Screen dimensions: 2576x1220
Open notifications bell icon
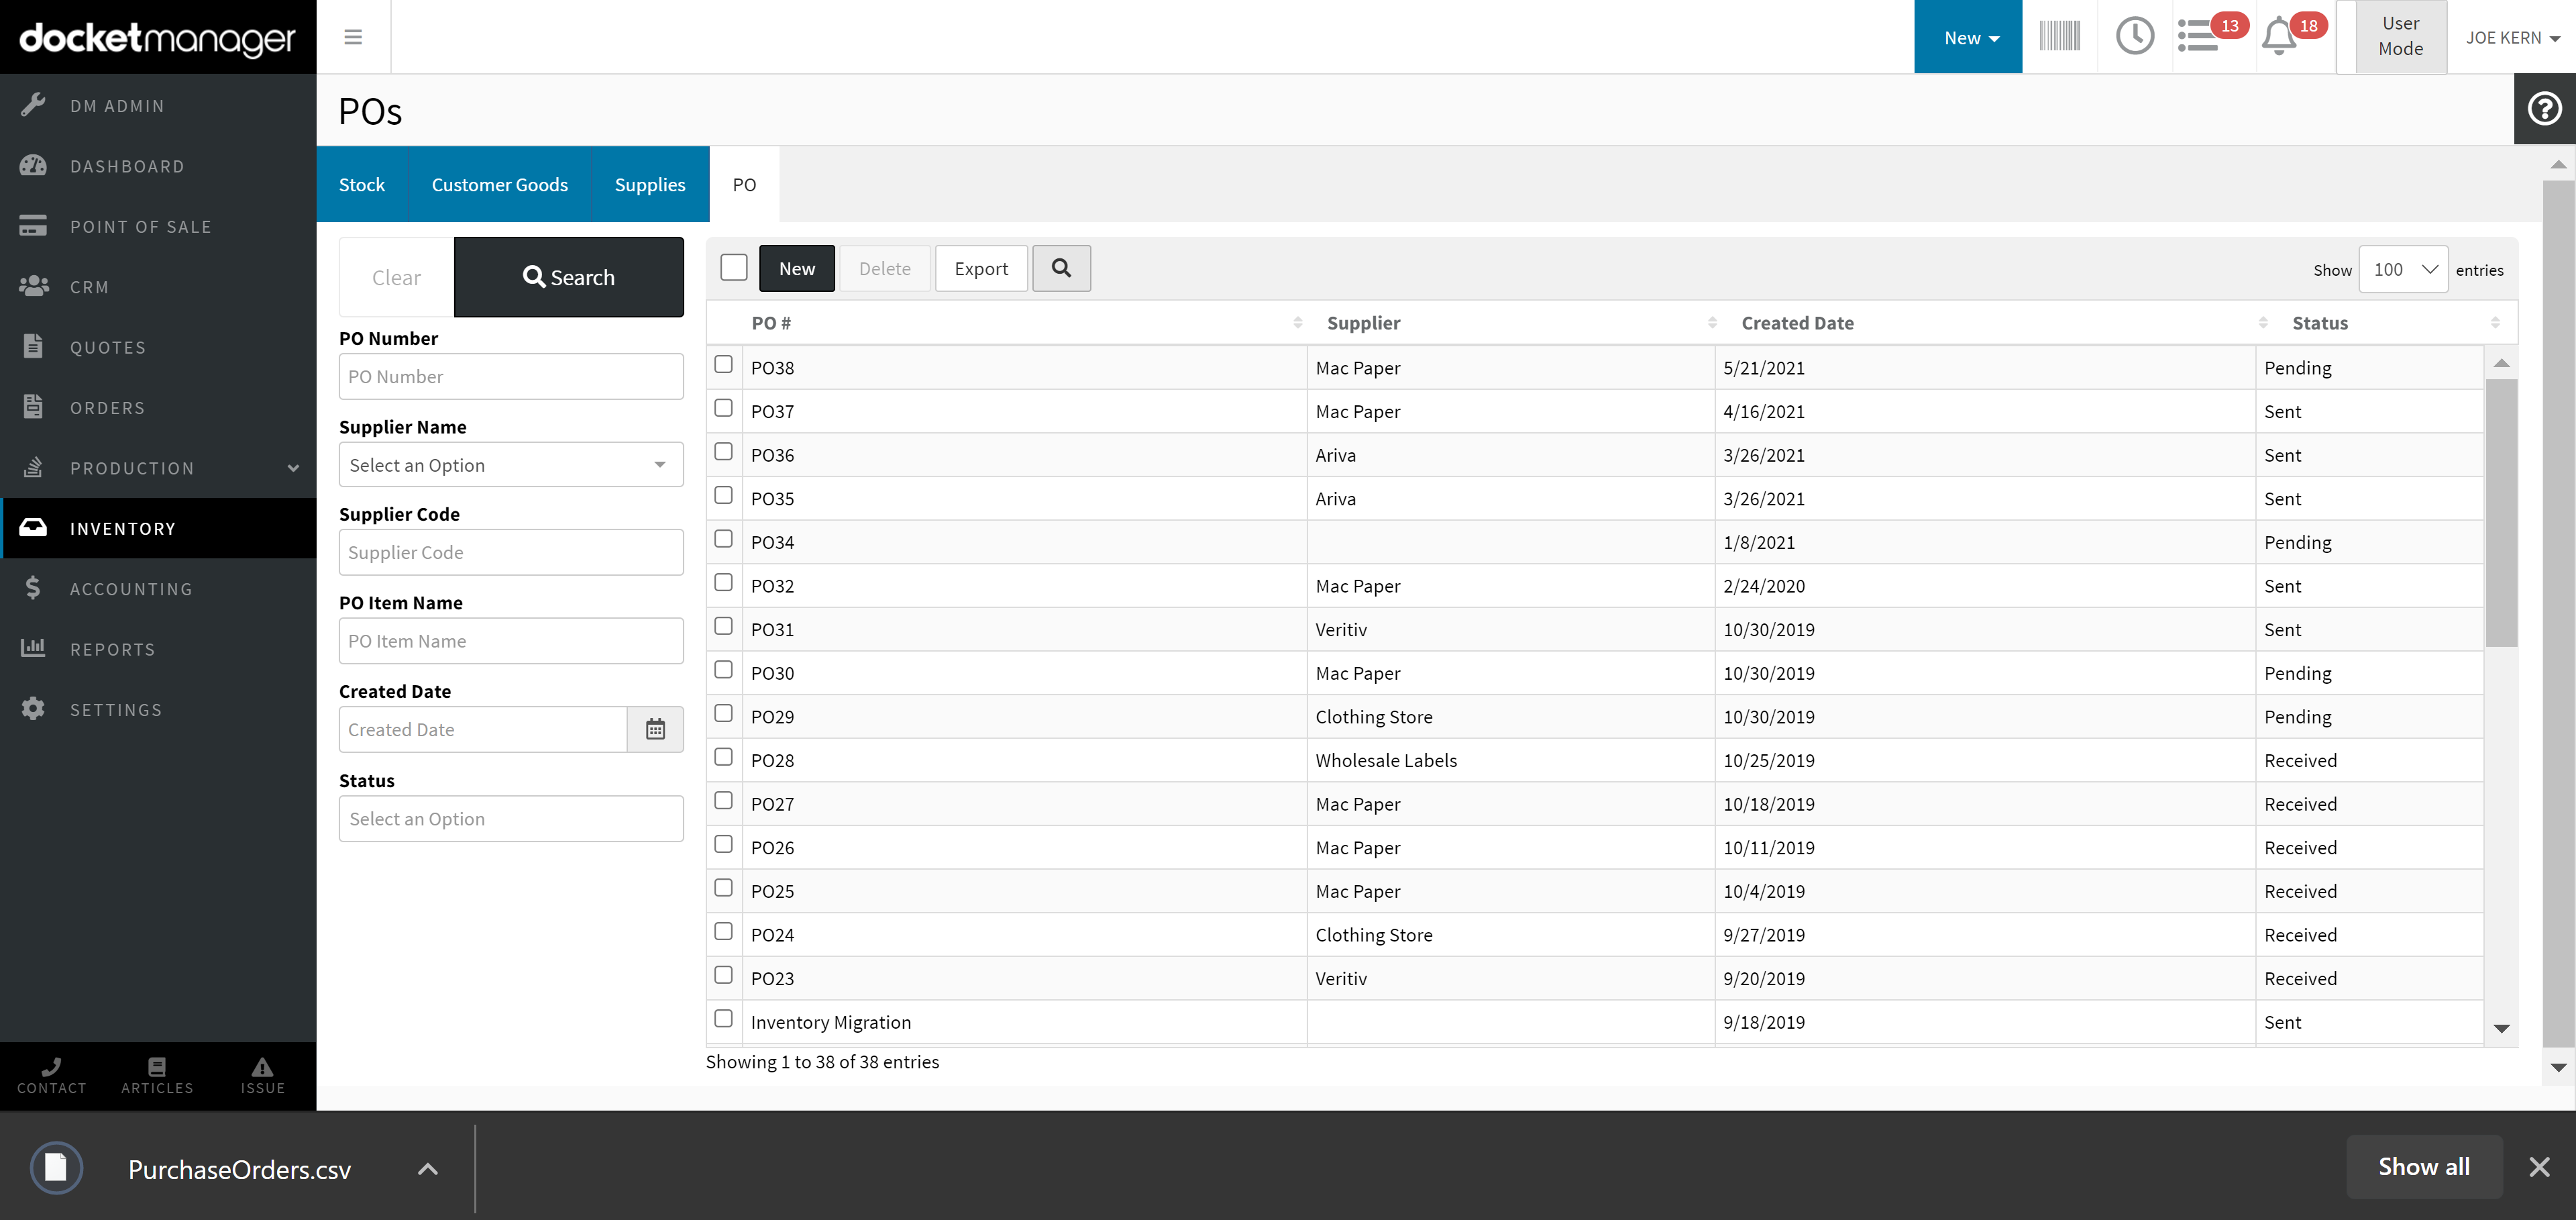[x=2279, y=37]
